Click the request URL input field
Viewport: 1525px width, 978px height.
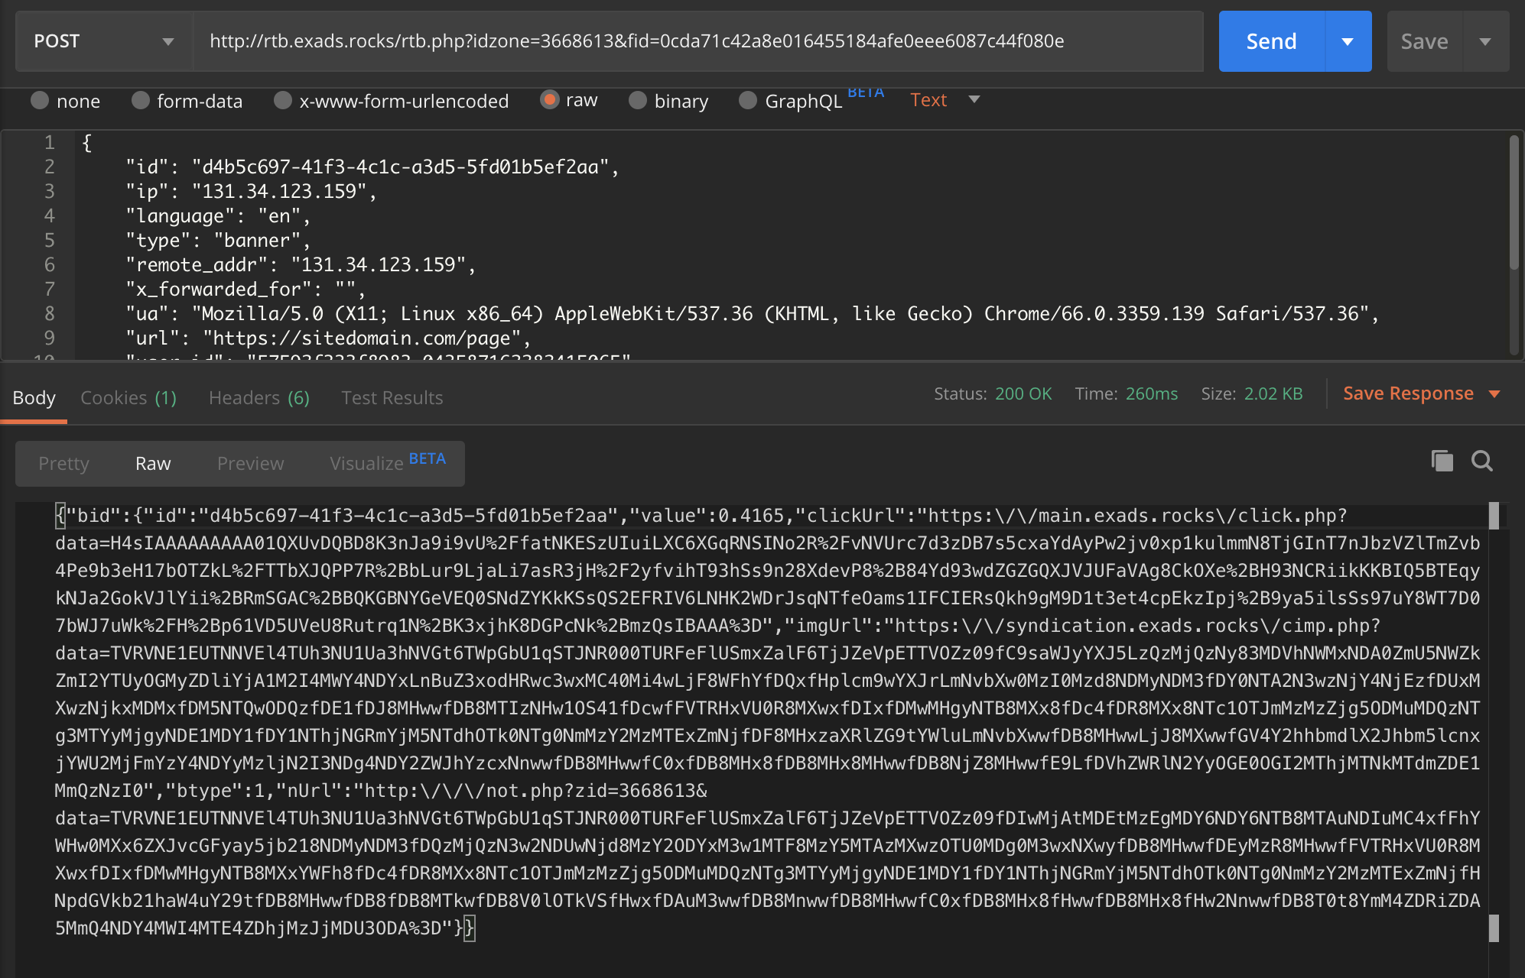tap(696, 41)
